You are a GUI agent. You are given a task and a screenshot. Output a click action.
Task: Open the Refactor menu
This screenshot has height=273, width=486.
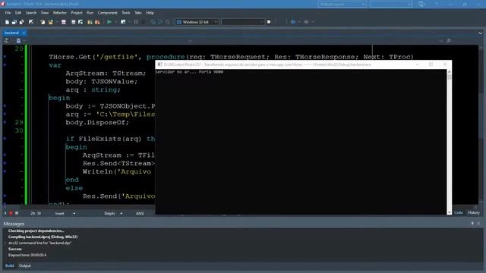pos(60,13)
